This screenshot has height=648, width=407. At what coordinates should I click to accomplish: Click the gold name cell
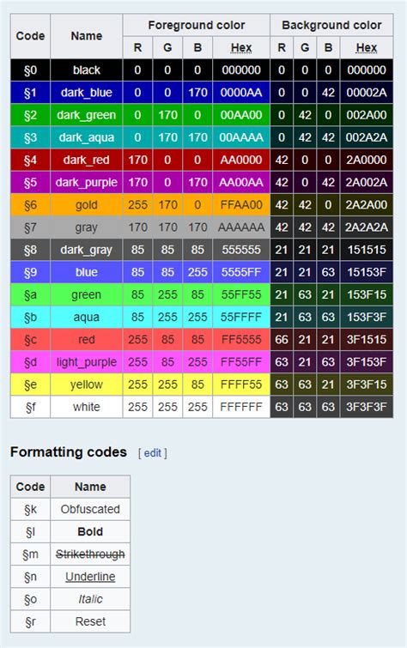tap(87, 204)
